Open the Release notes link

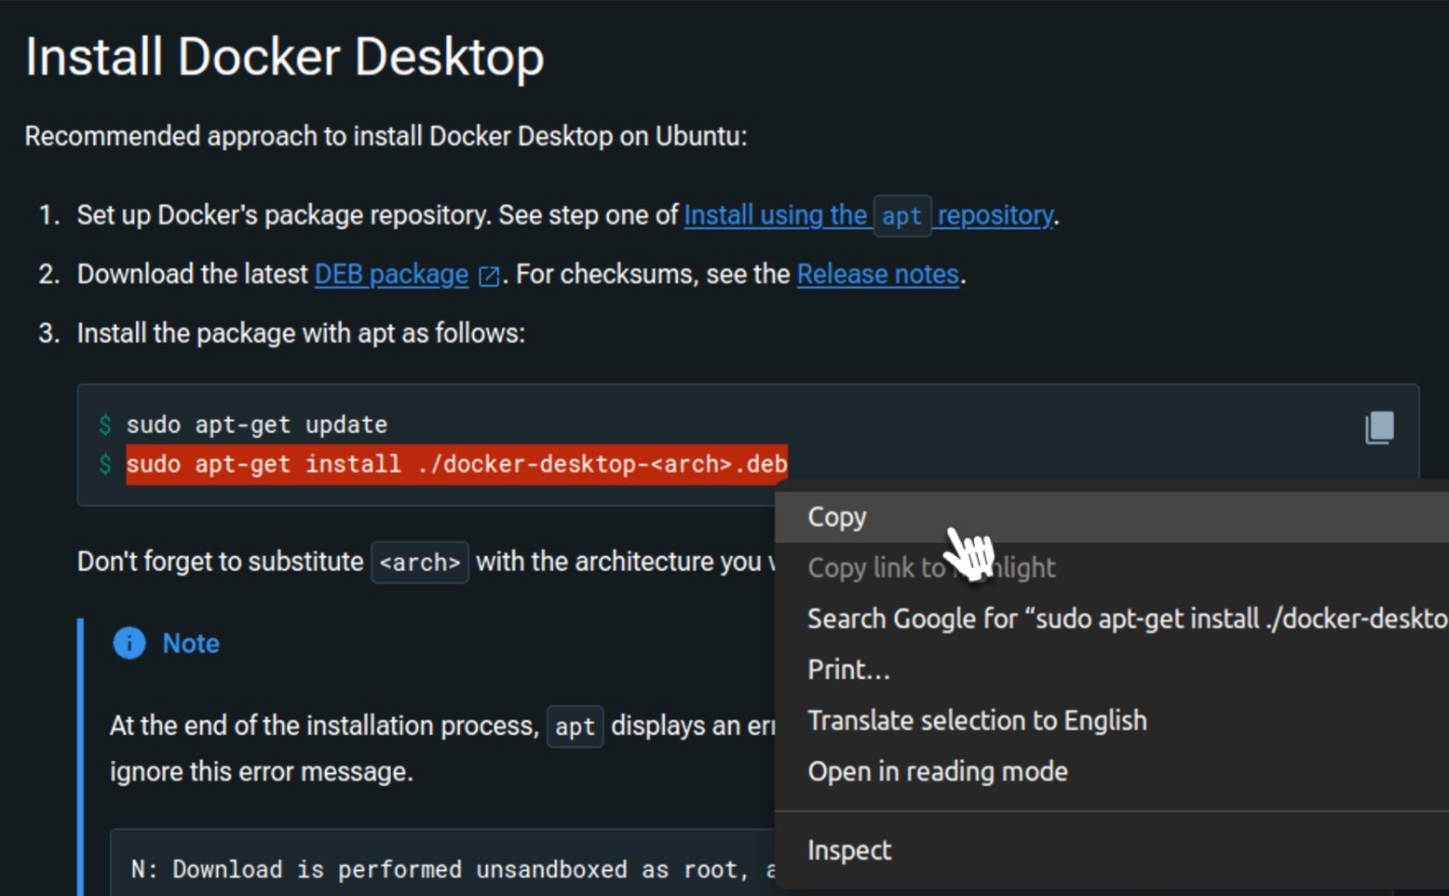[878, 275]
